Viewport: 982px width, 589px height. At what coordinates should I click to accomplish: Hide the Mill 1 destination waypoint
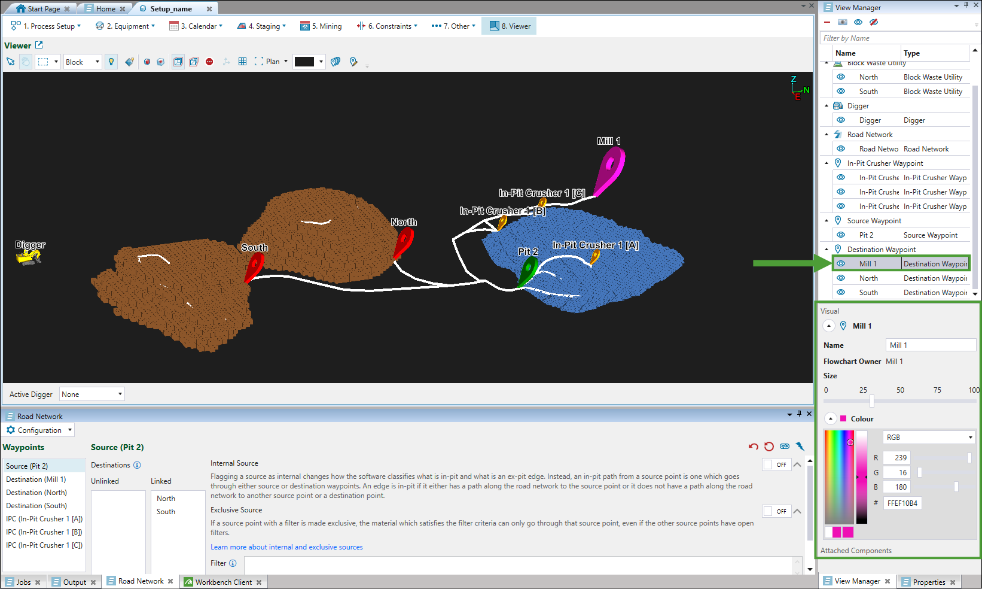click(x=841, y=264)
